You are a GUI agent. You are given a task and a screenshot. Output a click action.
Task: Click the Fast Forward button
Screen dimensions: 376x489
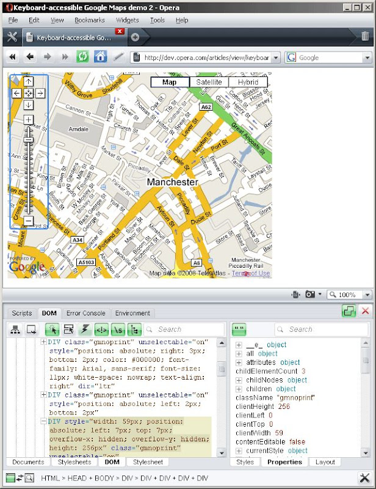pyautogui.click(x=65, y=57)
